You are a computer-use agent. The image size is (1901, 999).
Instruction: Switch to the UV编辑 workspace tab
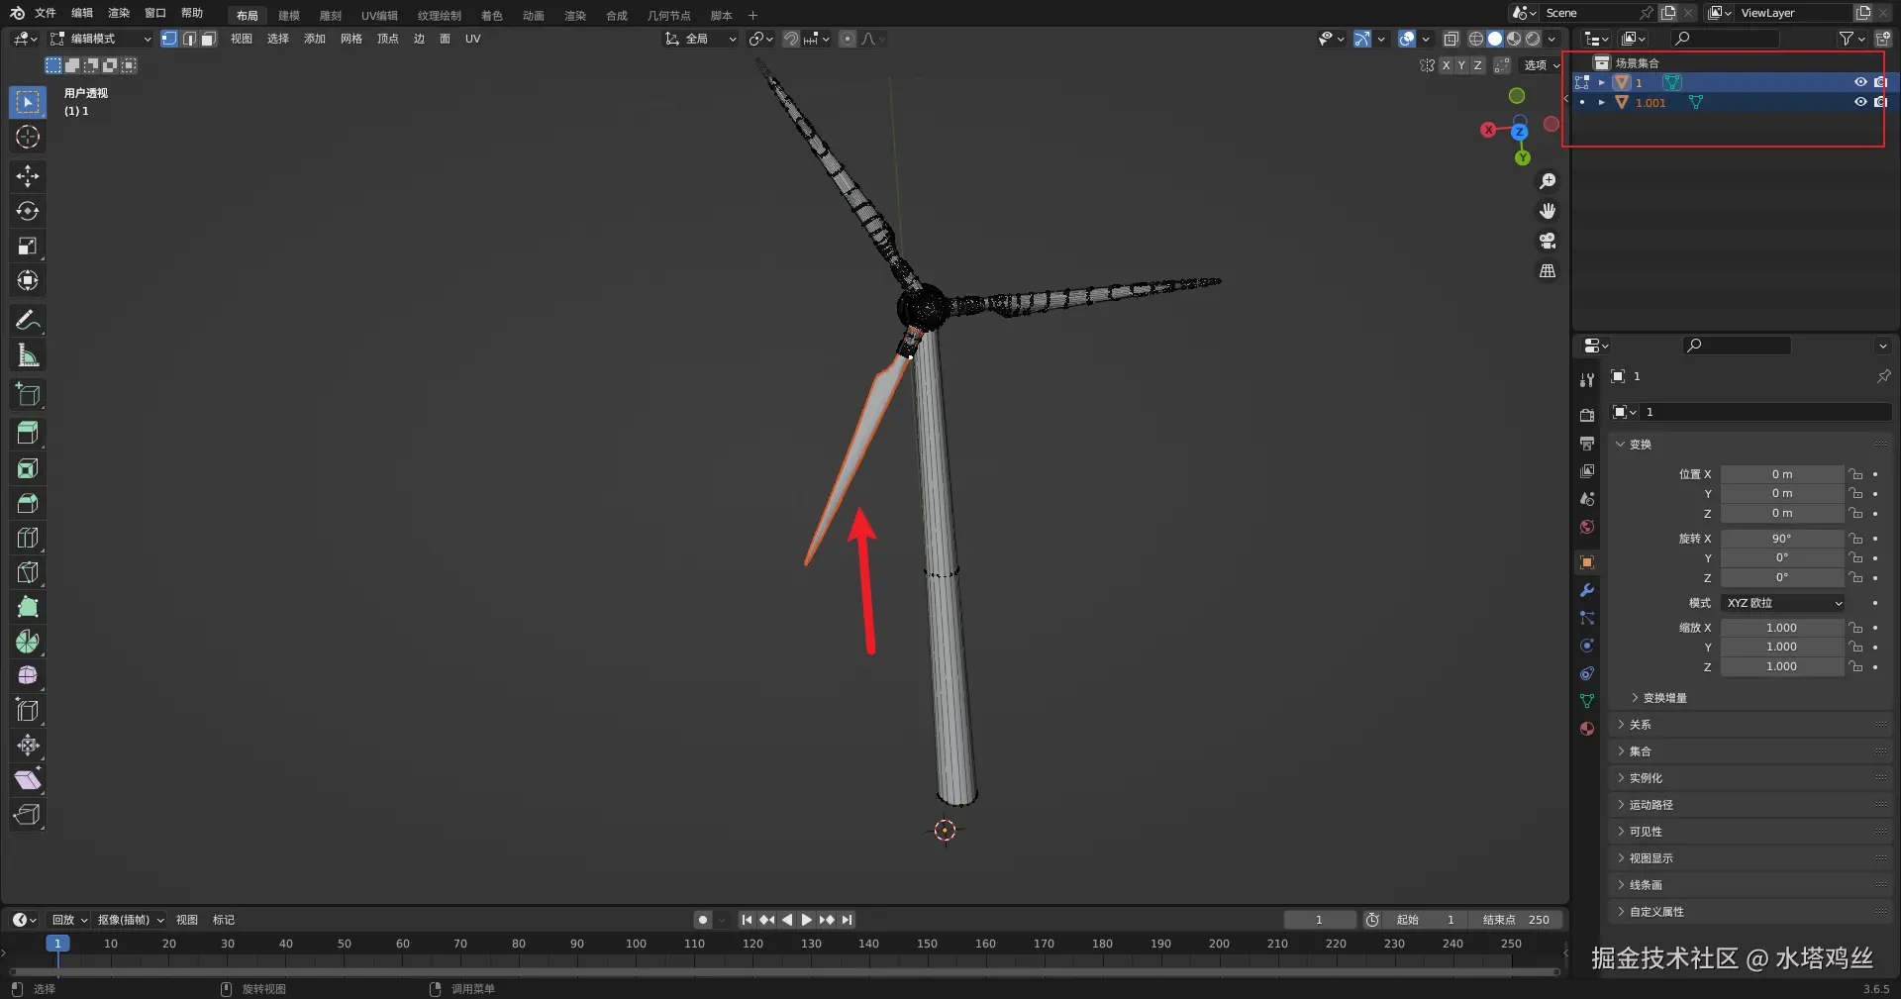click(379, 15)
